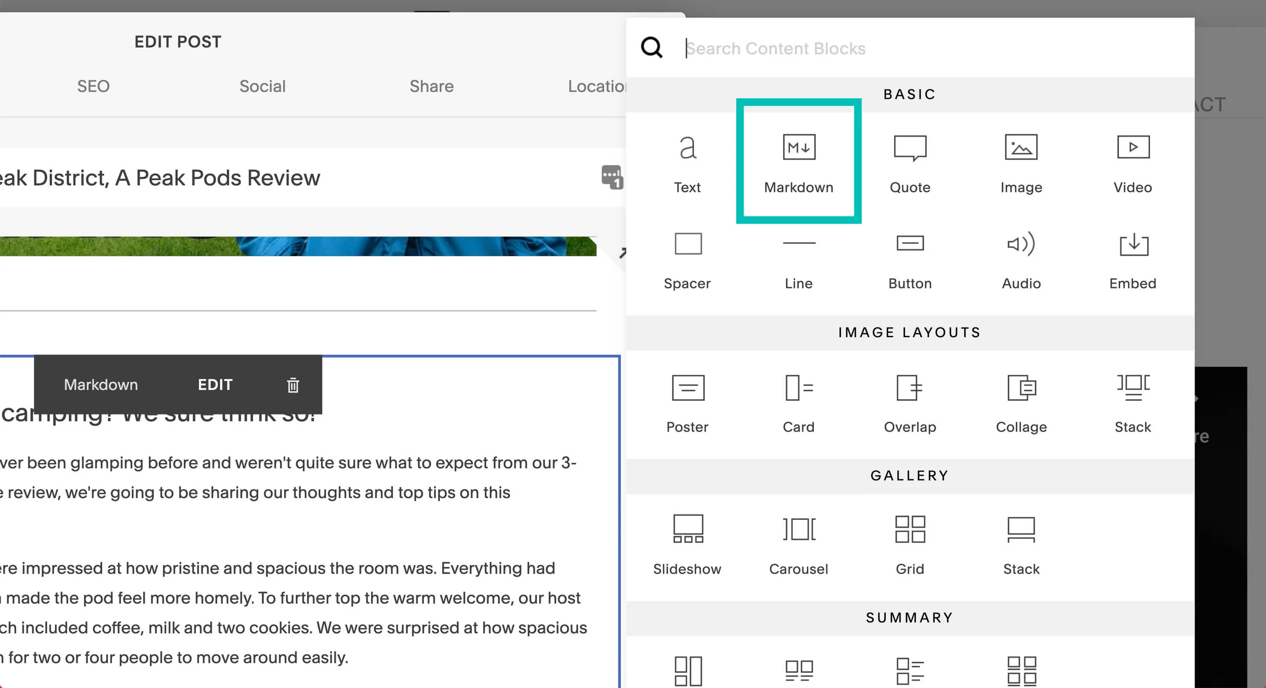This screenshot has height=688, width=1266.
Task: Add a Video block
Action: click(1133, 163)
